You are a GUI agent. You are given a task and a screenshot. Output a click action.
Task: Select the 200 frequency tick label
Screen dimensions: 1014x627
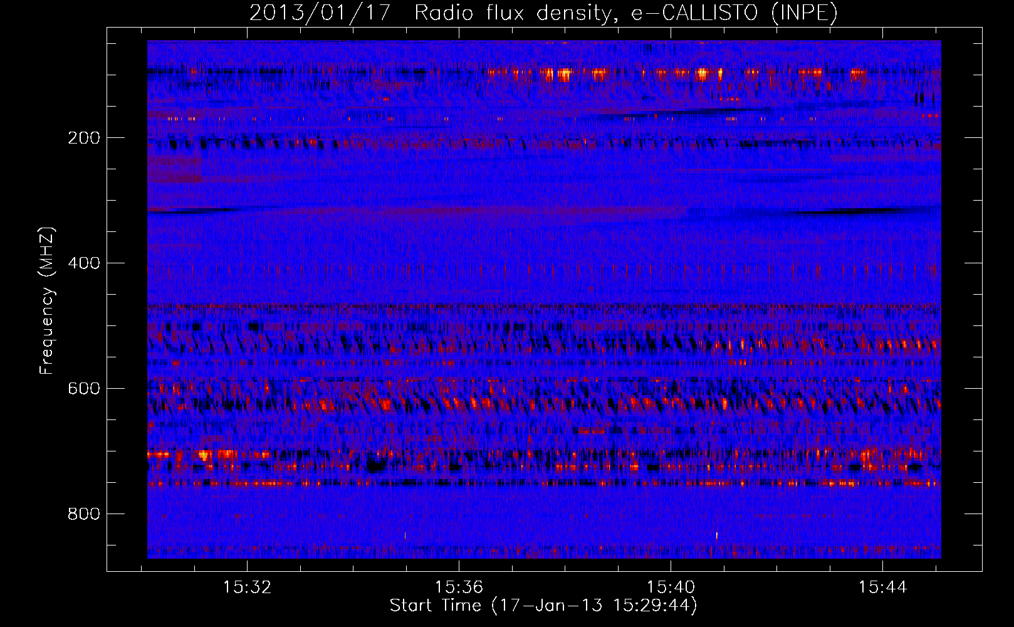(84, 138)
